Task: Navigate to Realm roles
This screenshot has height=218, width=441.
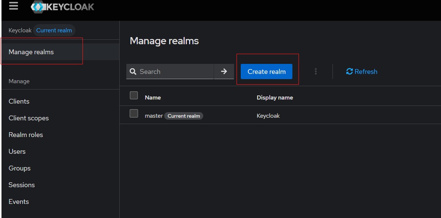Action: [26, 135]
